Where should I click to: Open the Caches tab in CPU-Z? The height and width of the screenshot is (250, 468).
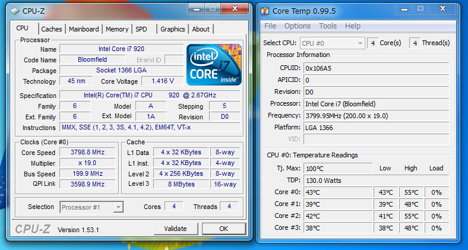(x=52, y=29)
